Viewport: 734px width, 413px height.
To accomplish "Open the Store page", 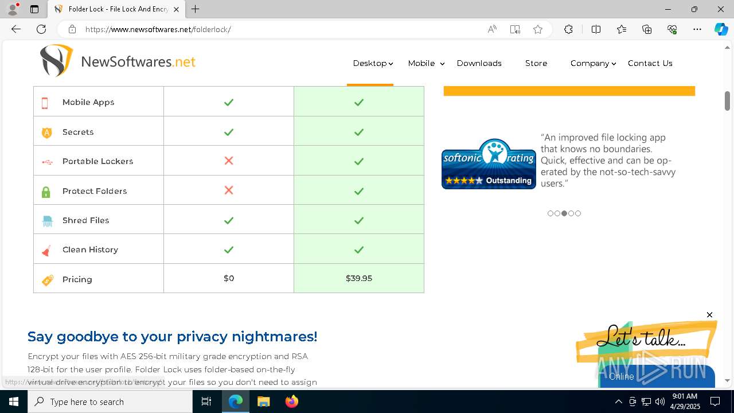I will point(536,63).
